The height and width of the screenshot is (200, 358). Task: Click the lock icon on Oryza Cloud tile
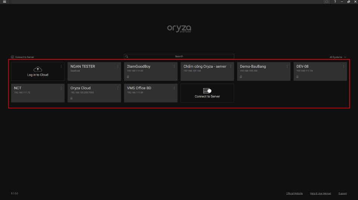tap(72, 98)
